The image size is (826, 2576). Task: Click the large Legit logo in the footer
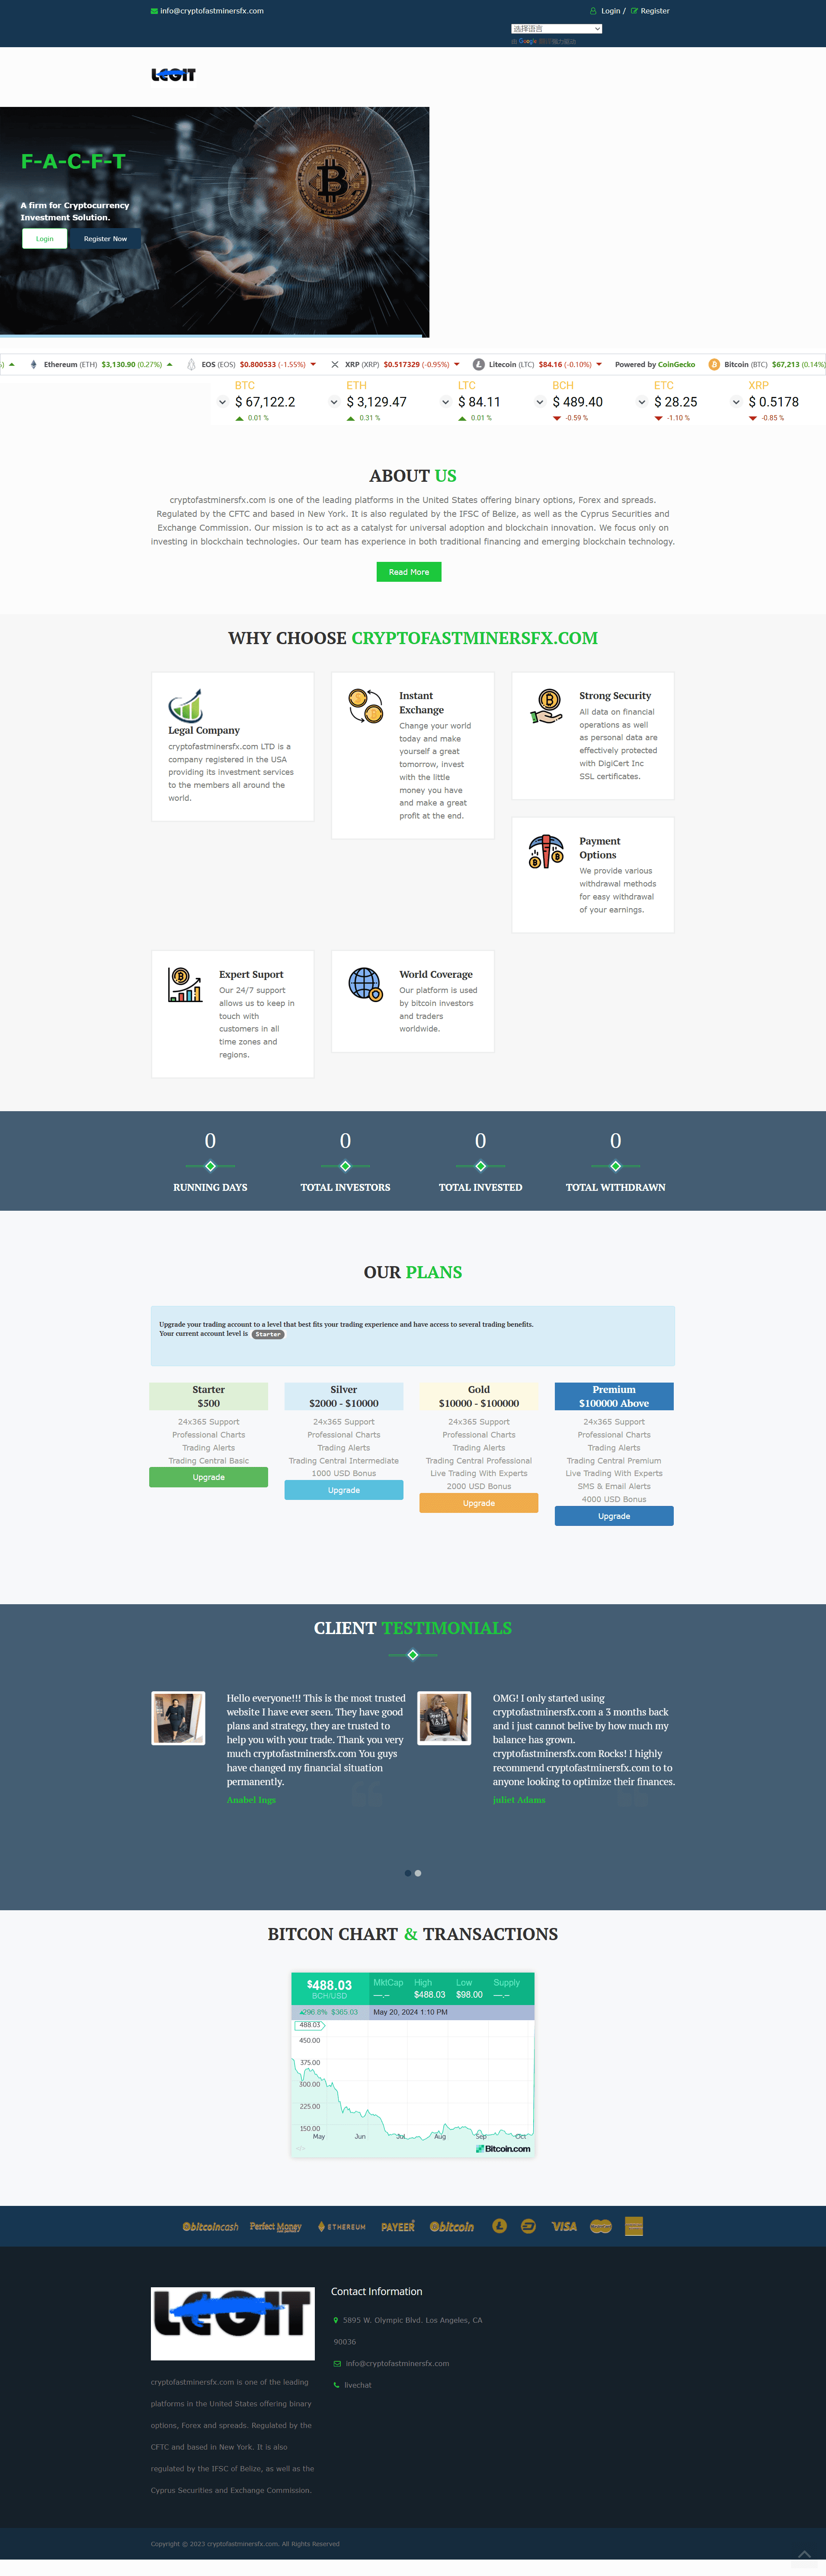233,2323
